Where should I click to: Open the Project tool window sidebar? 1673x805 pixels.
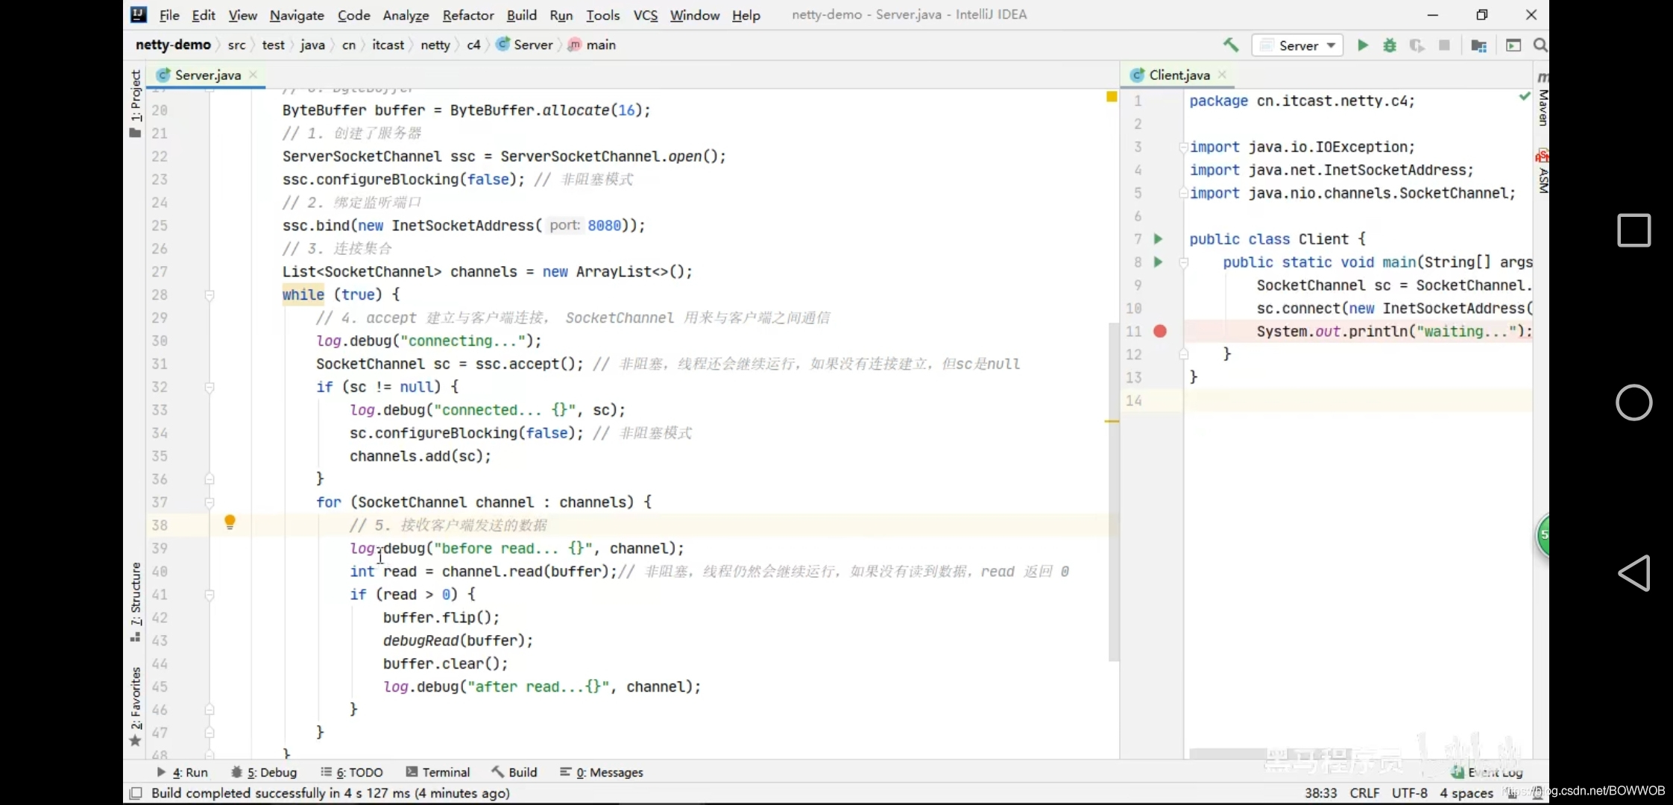tap(135, 103)
